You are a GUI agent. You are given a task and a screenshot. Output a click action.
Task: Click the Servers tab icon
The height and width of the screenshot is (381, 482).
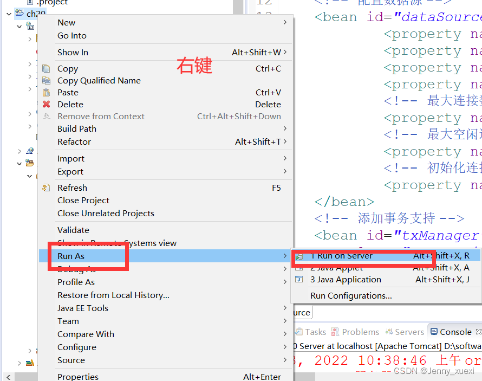coord(389,332)
